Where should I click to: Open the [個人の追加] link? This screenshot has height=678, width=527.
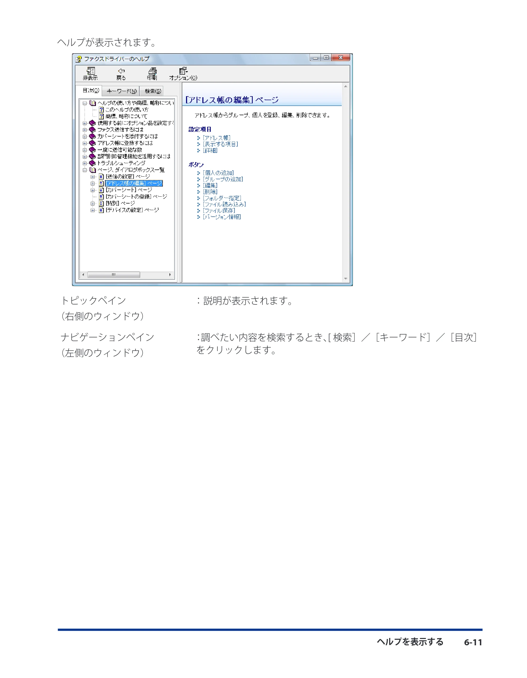click(x=218, y=173)
